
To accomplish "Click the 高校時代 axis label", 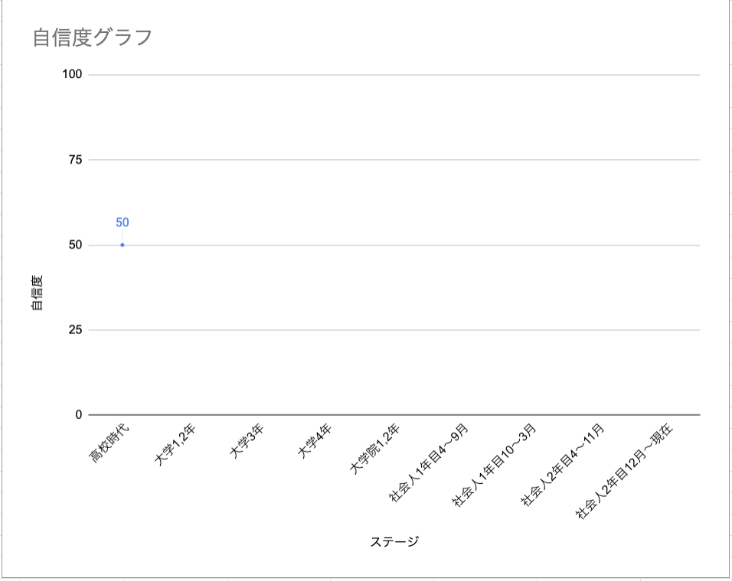I will pos(109,444).
